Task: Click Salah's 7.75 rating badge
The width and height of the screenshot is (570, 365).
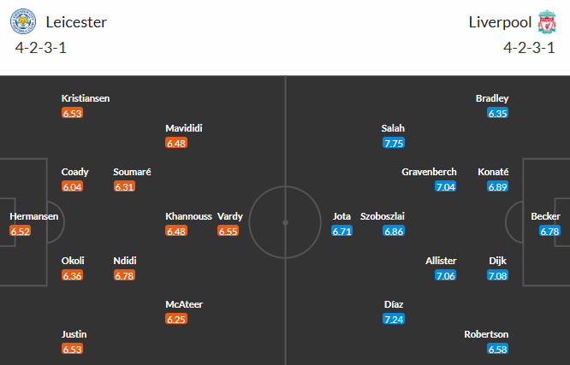Action: (x=394, y=144)
